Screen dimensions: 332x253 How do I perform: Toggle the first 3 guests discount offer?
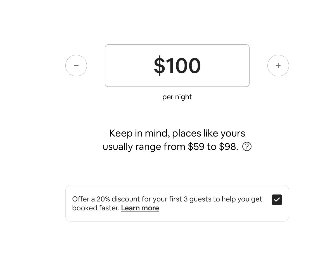[x=277, y=200]
